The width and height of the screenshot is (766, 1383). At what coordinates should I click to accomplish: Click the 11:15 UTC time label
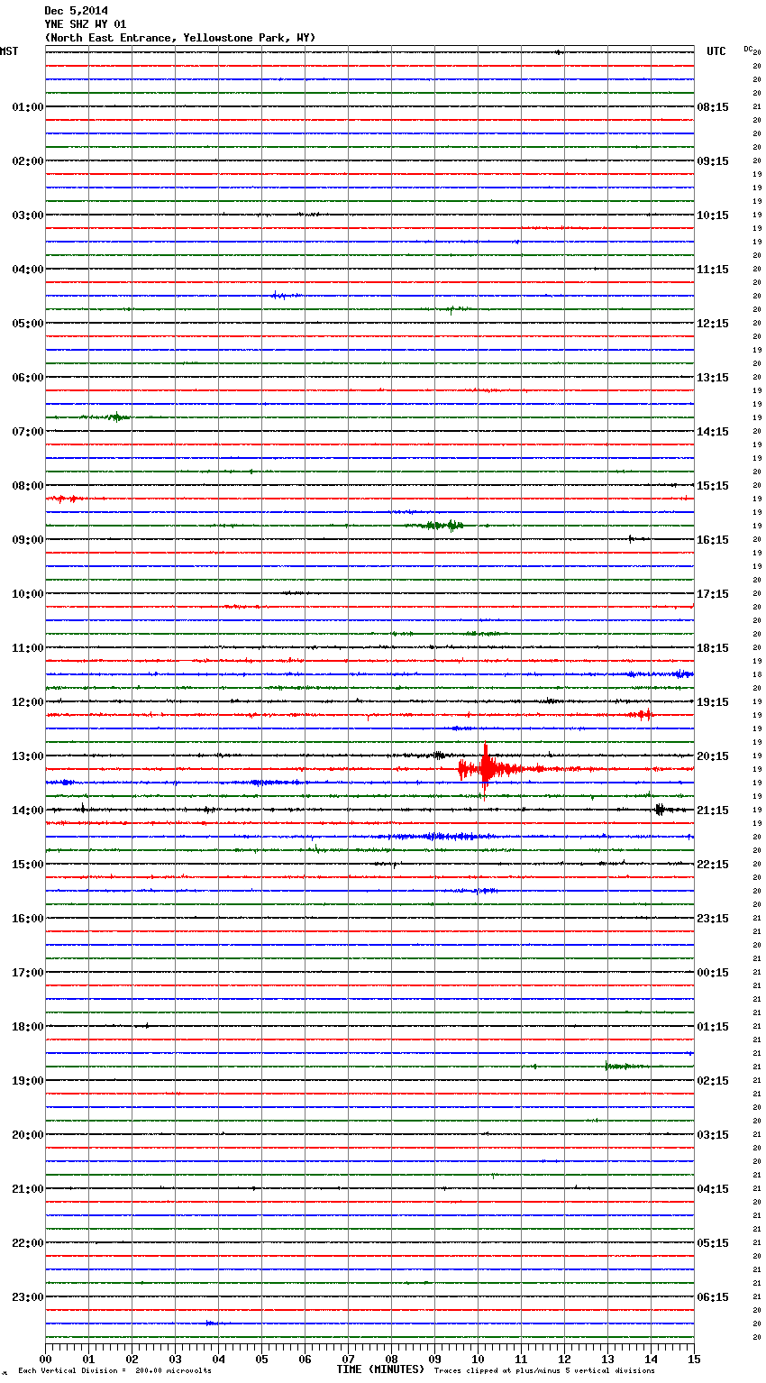click(713, 270)
